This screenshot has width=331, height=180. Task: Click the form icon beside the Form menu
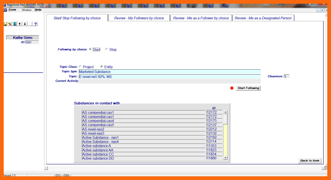5,10
